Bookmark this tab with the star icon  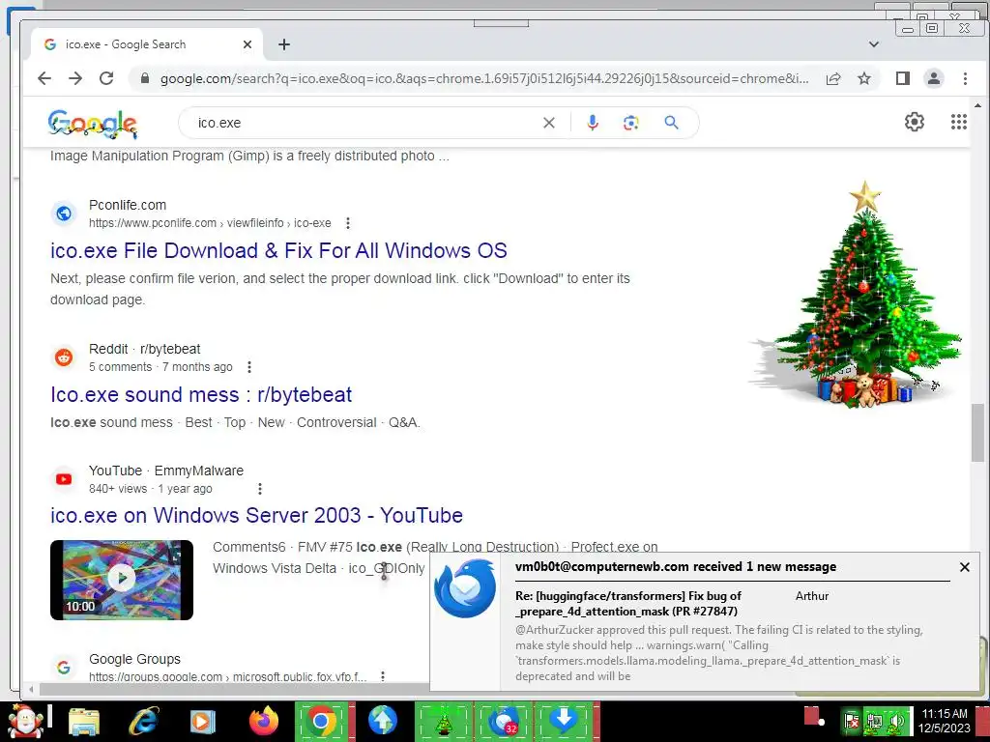pos(863,78)
